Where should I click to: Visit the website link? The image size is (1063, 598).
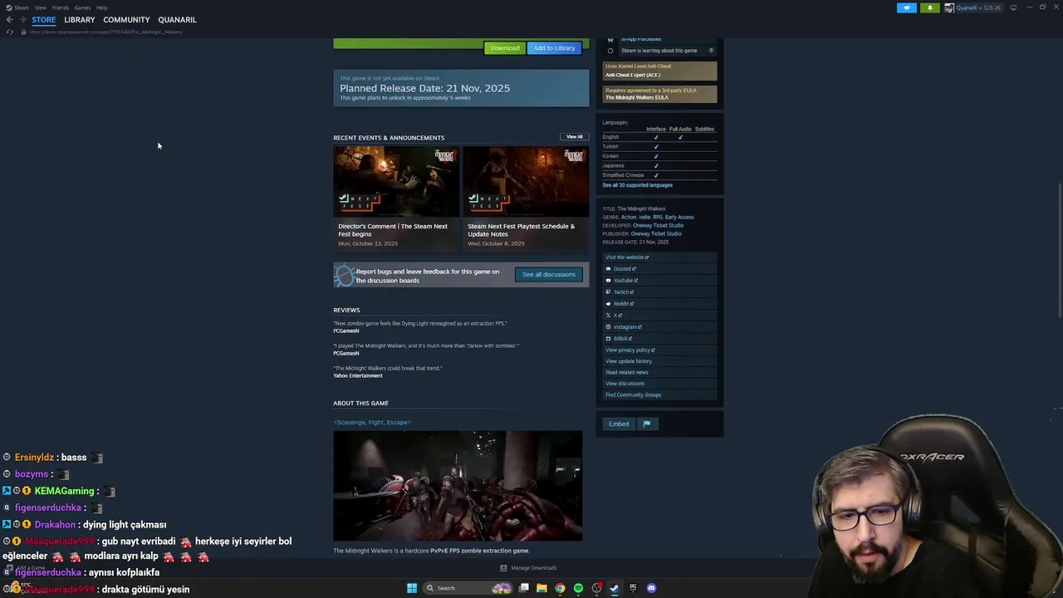click(659, 257)
